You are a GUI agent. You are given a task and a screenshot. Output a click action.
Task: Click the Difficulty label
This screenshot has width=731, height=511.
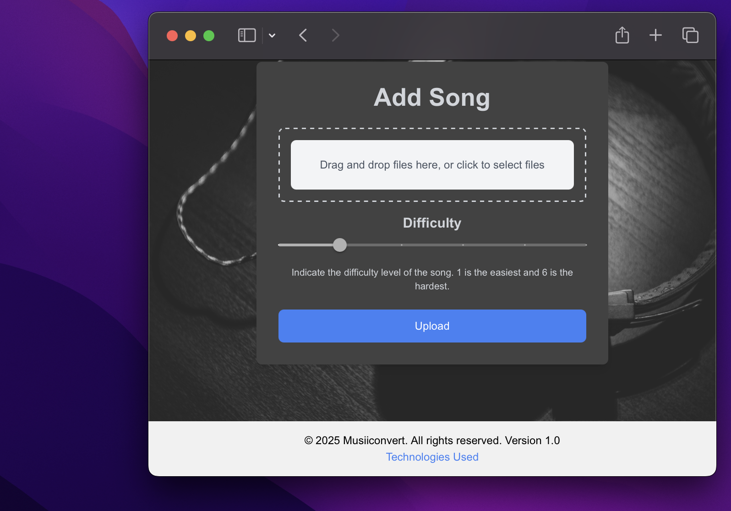(432, 223)
